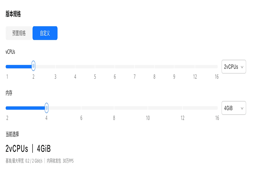Open the 4GiB memory dropdown

(234, 108)
